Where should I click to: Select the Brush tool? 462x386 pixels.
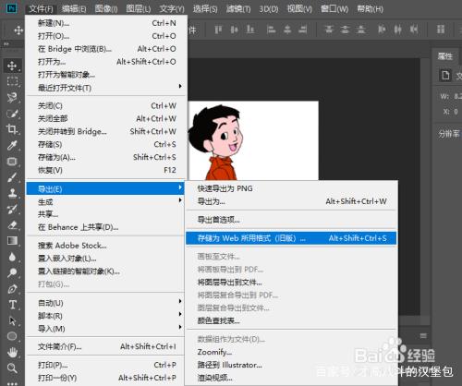12,177
